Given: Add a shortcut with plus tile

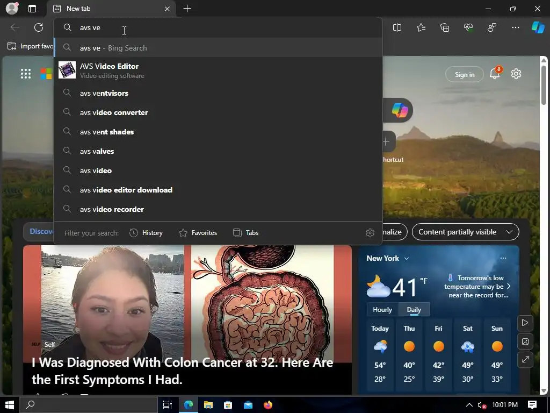Looking at the screenshot, I should pos(386,142).
